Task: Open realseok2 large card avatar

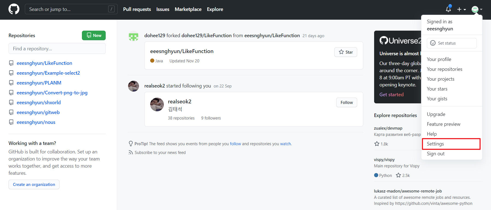Action: [x=157, y=104]
